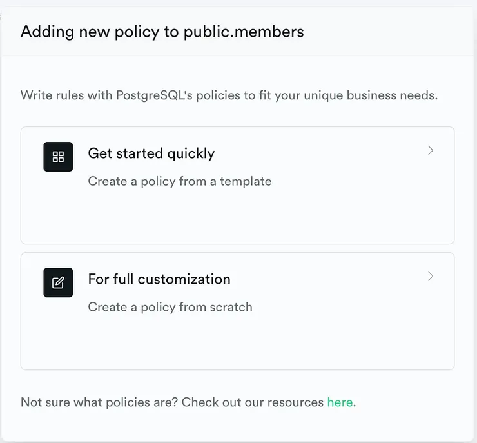Screen dimensions: 477x443
Task: Expand chevron next to For full customization
Action: [x=431, y=277]
